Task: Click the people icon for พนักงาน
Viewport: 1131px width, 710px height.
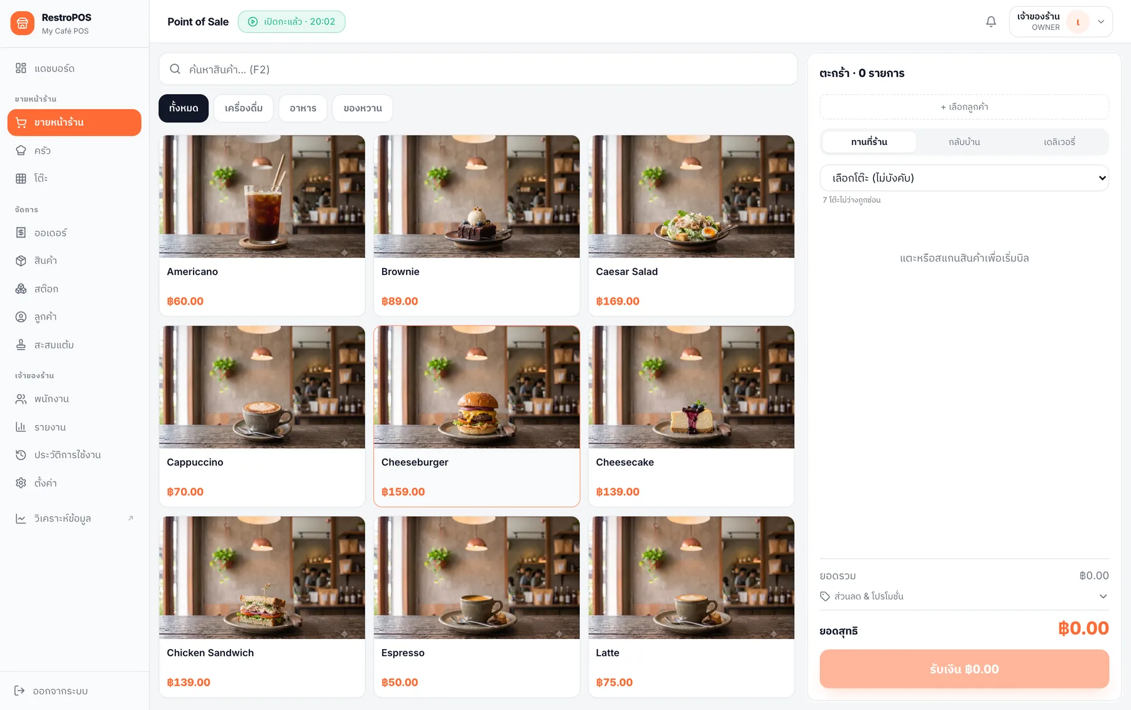Action: point(21,399)
